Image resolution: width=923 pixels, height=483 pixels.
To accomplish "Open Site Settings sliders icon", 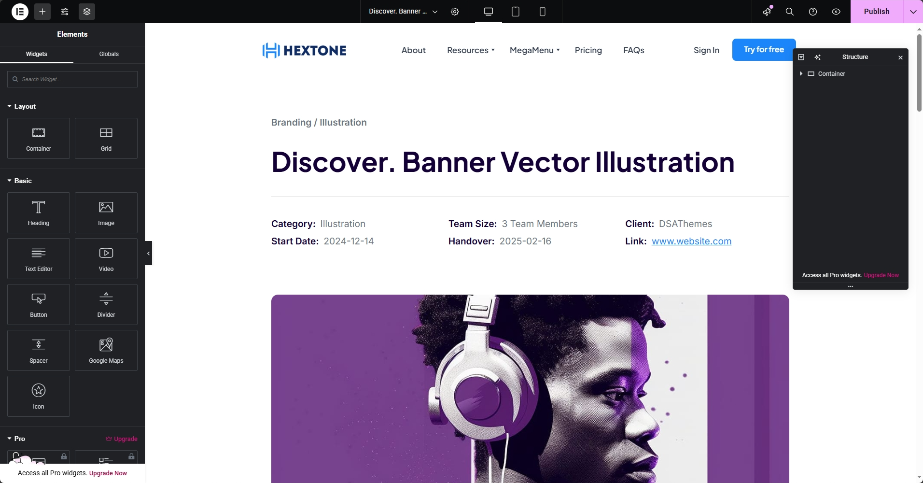I will pyautogui.click(x=65, y=12).
